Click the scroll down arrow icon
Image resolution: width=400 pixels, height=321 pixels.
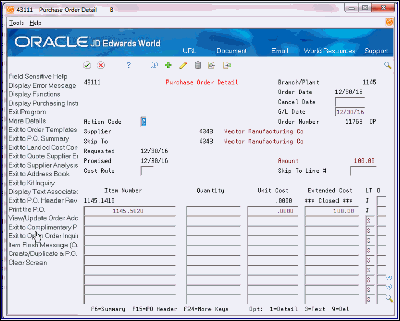(x=389, y=287)
